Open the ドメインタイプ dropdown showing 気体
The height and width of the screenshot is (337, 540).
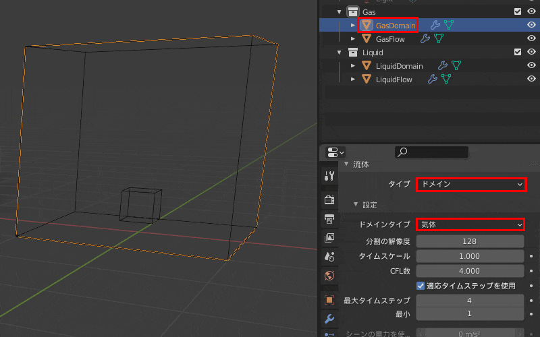[470, 224]
